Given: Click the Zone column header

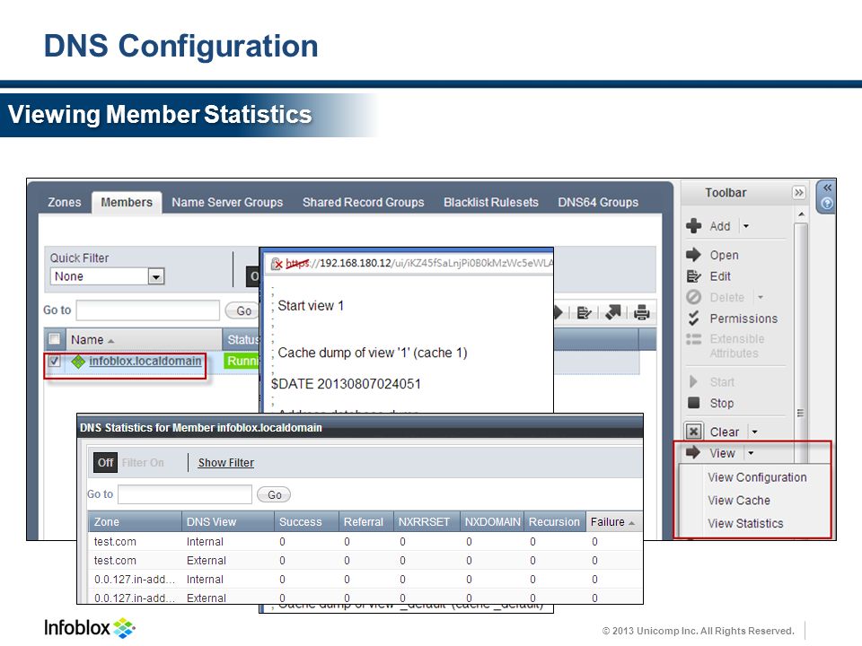Looking at the screenshot, I should coord(135,522).
